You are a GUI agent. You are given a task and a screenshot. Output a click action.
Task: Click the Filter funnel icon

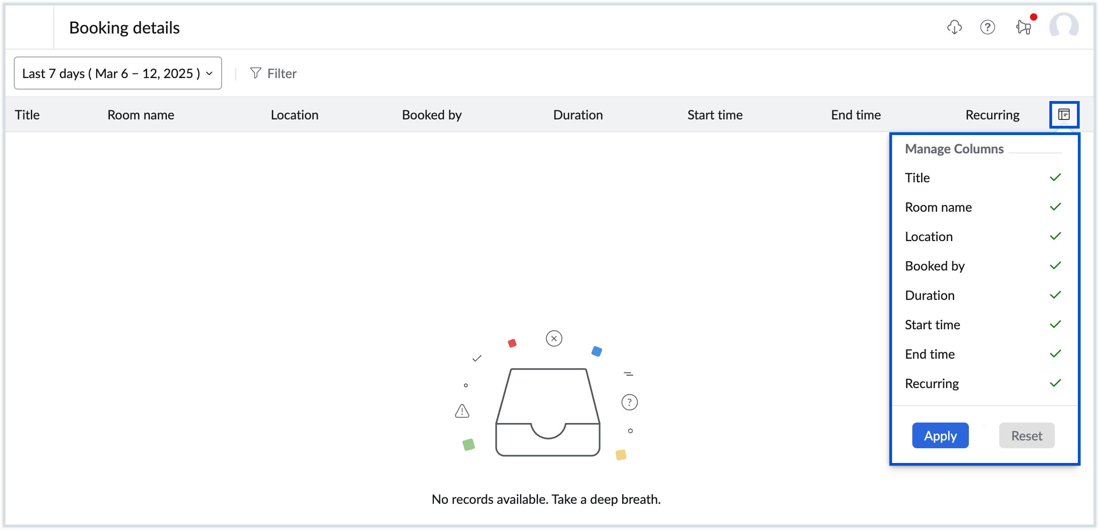click(x=256, y=73)
